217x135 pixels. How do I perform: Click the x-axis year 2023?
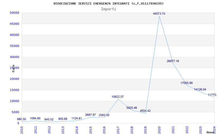[x=200, y=130]
